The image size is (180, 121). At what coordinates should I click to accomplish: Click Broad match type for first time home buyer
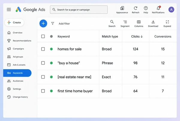[x=106, y=91]
